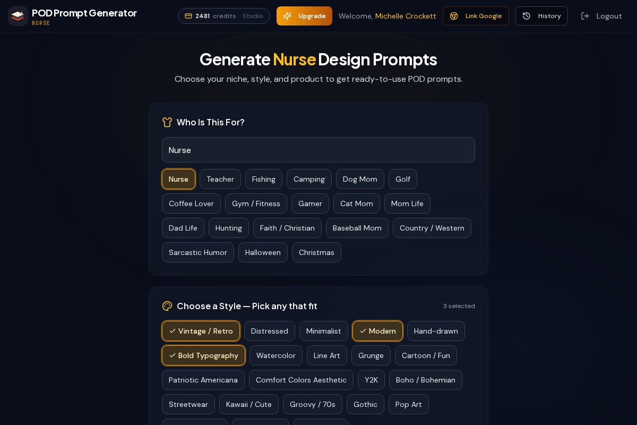Enable the Distressed style chip
This screenshot has height=425, width=637.
click(x=270, y=331)
